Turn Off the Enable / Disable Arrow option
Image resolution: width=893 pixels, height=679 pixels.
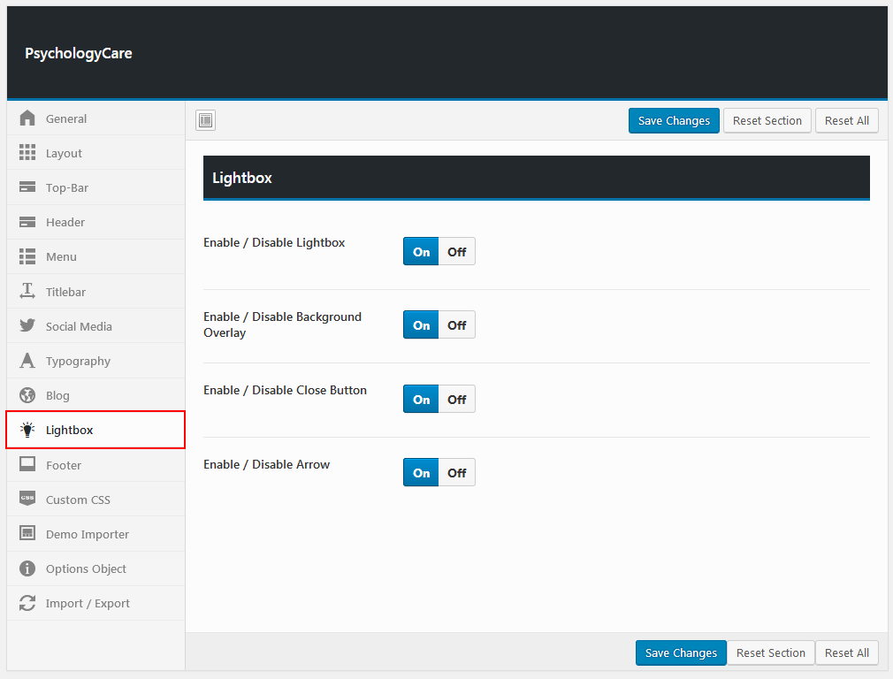tap(456, 473)
